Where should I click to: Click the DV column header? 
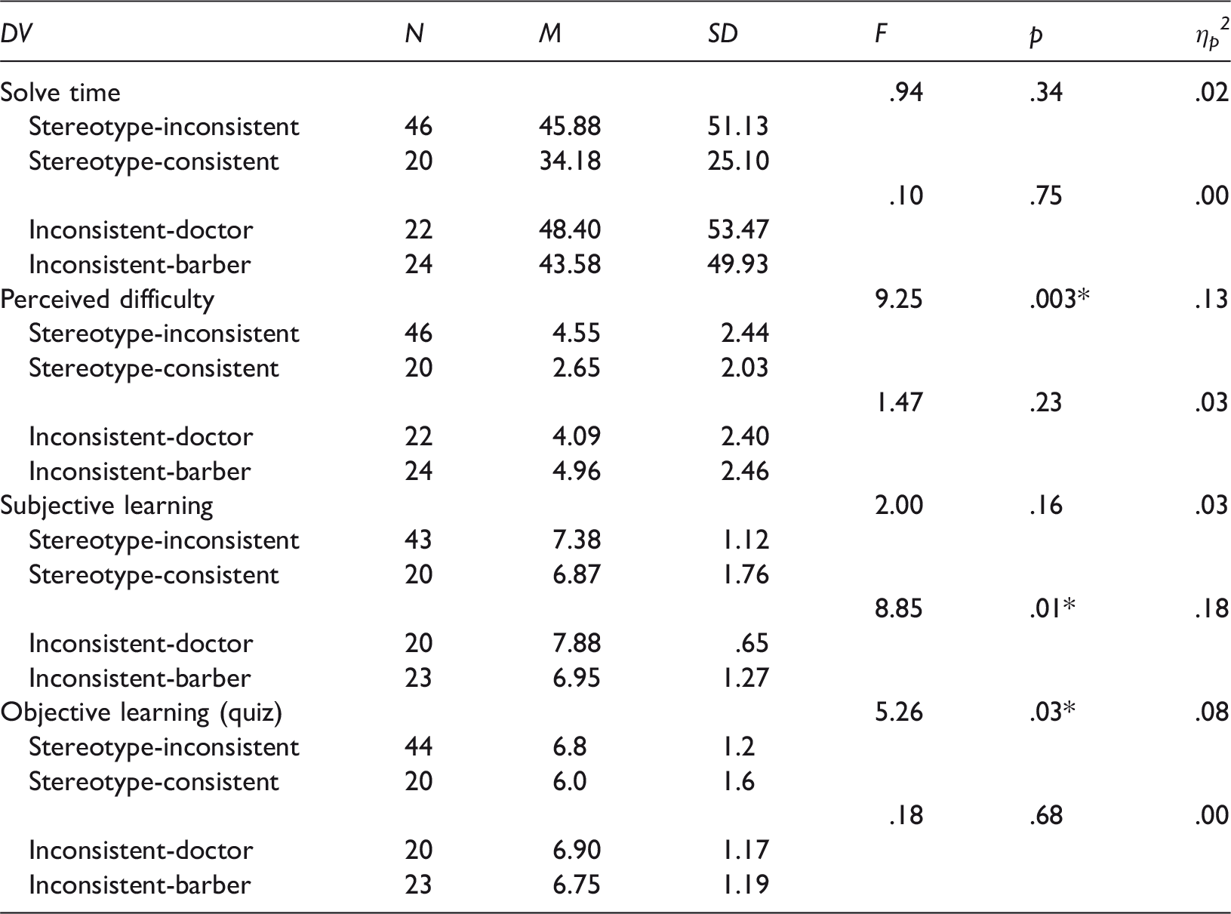[x=17, y=34]
